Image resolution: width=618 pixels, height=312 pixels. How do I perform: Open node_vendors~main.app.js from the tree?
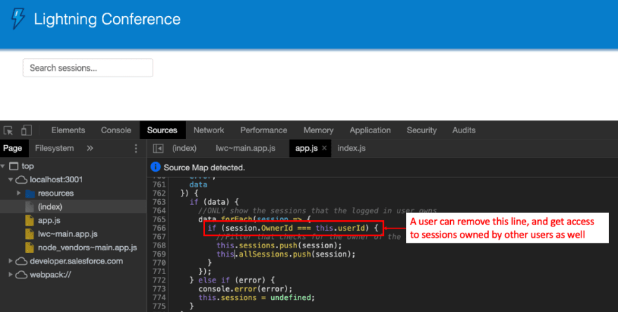[x=88, y=247]
